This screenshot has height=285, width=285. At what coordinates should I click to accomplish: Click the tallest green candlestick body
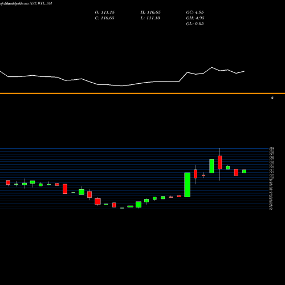pyautogui.click(x=188, y=185)
